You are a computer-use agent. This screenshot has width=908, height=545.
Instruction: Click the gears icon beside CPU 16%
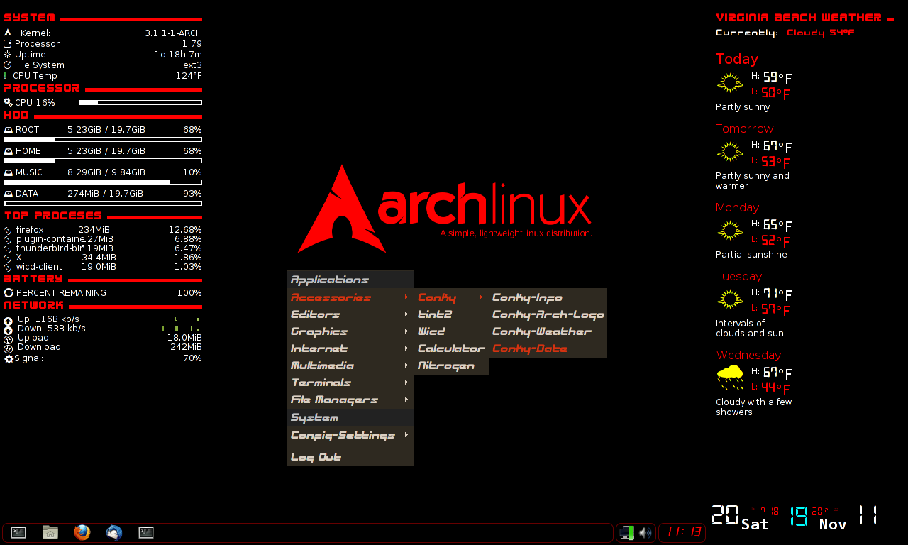[9, 103]
